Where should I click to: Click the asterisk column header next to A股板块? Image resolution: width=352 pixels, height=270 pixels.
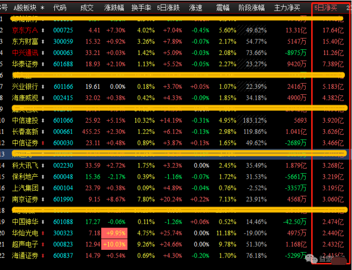[42, 8]
